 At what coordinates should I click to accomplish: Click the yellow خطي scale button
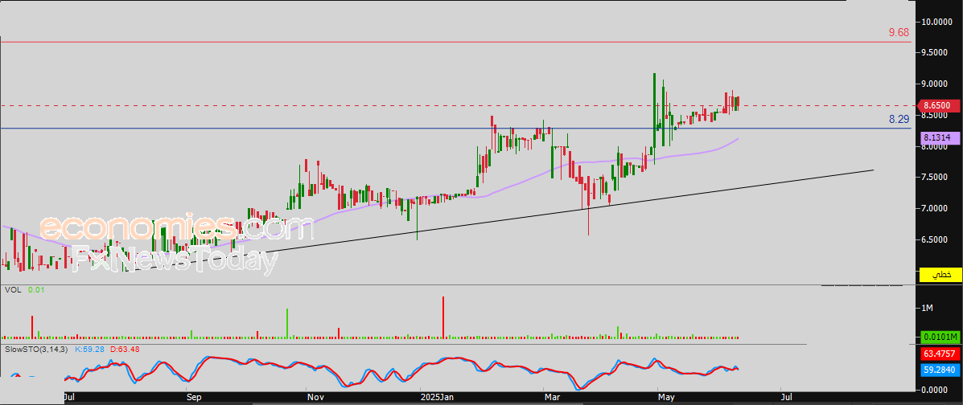pos(940,275)
